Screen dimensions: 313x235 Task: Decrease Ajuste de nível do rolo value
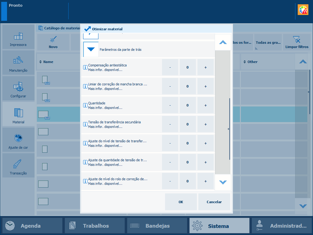170,181
